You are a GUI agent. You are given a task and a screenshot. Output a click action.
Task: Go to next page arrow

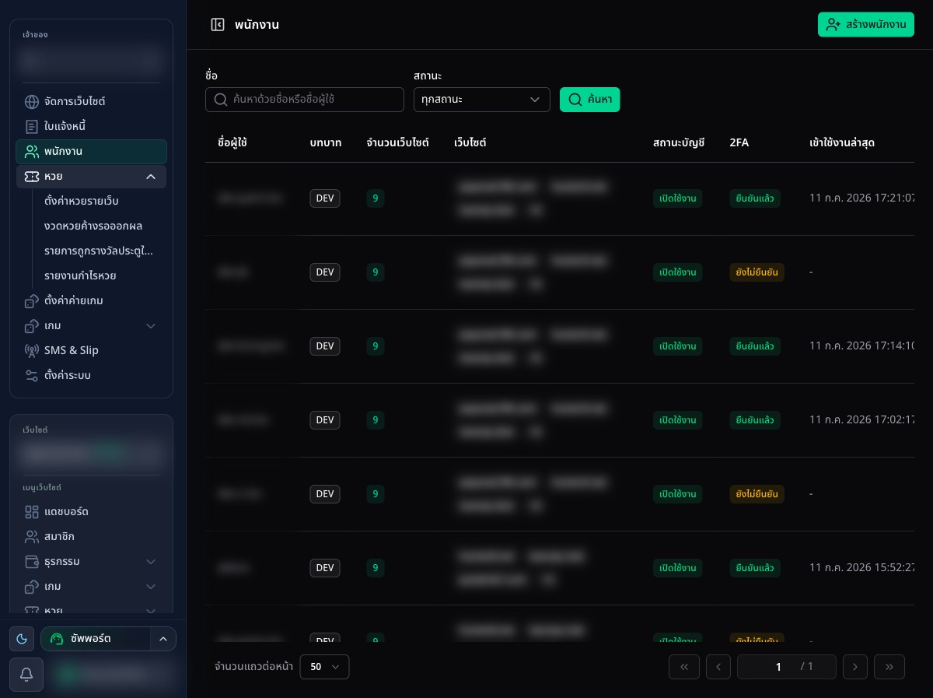[x=855, y=667]
